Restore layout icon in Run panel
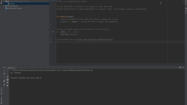This screenshot has height=105, width=187. click(4, 81)
